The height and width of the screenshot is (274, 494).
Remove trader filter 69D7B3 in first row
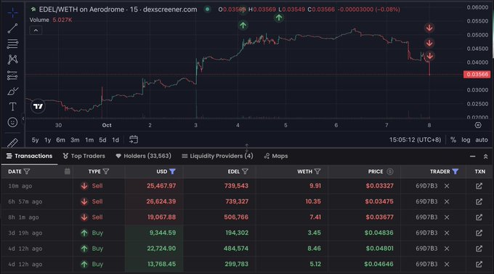447,186
